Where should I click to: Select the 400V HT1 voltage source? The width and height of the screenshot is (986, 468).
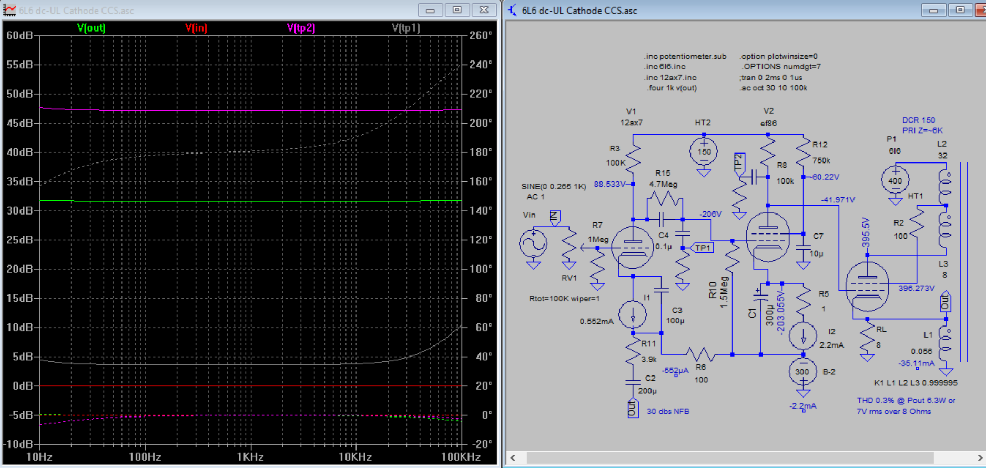895,180
